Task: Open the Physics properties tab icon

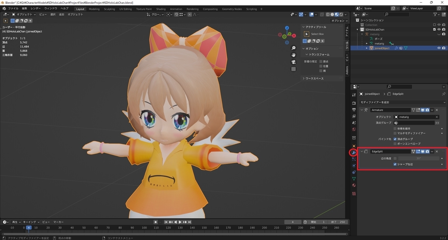Action: coord(354,165)
